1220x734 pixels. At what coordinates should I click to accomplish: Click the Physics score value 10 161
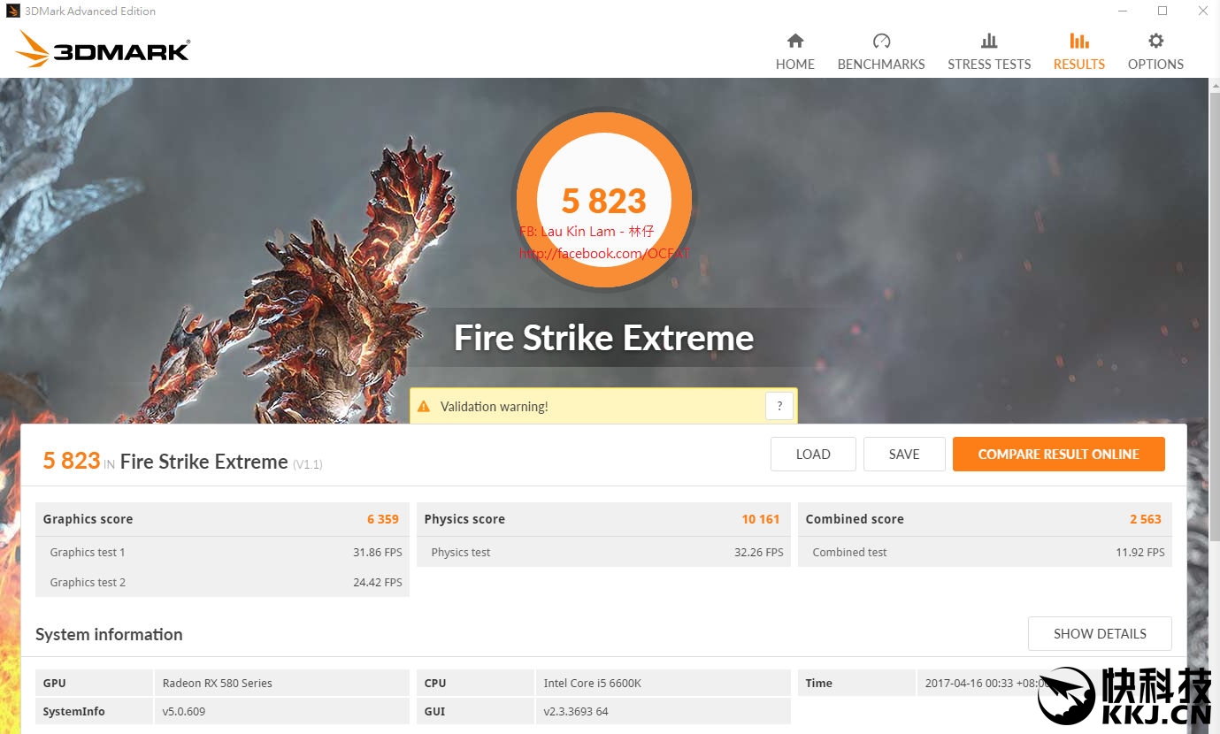coord(761,519)
